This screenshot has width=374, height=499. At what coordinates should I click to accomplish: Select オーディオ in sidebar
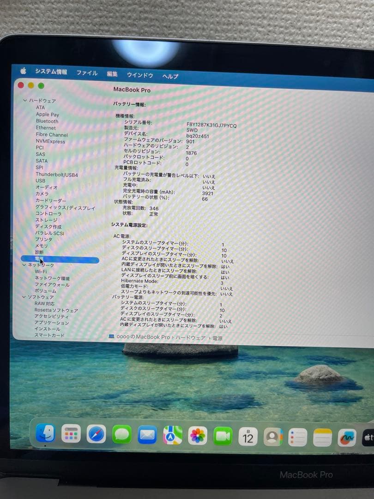pyautogui.click(x=47, y=187)
